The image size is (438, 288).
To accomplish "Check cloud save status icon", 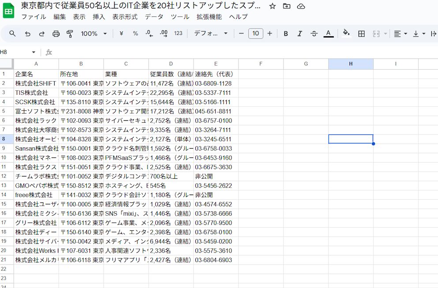I will [301, 6].
